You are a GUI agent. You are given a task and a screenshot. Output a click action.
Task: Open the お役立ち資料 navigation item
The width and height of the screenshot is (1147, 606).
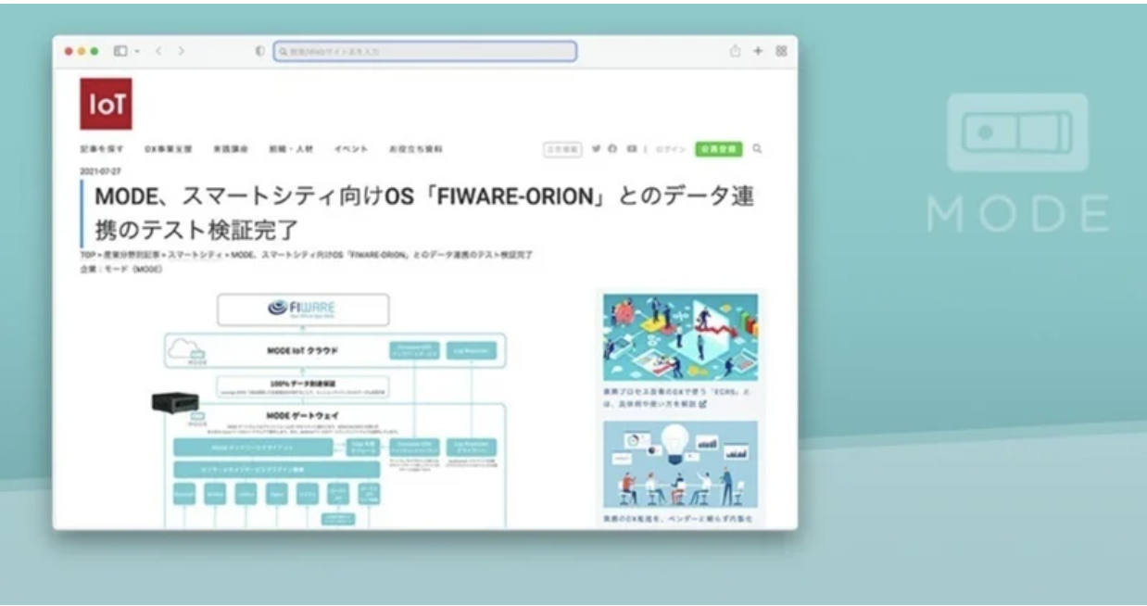coord(415,149)
